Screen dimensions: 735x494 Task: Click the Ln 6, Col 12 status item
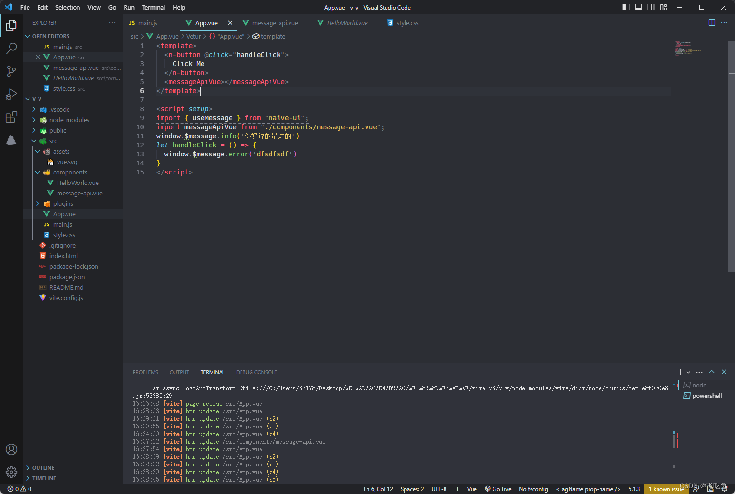[378, 489]
